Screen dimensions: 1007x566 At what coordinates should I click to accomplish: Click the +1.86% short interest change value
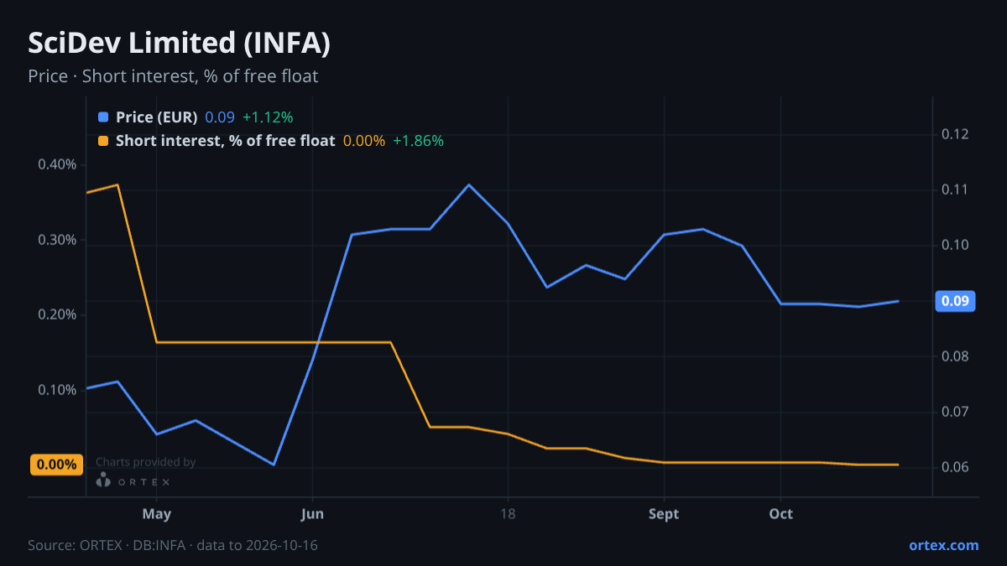click(x=418, y=141)
